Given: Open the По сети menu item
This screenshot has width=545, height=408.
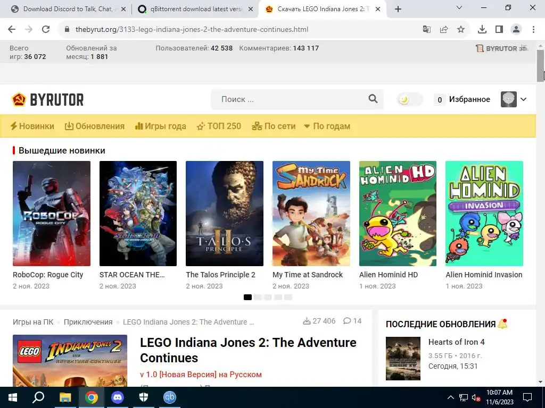Looking at the screenshot, I should tap(274, 126).
